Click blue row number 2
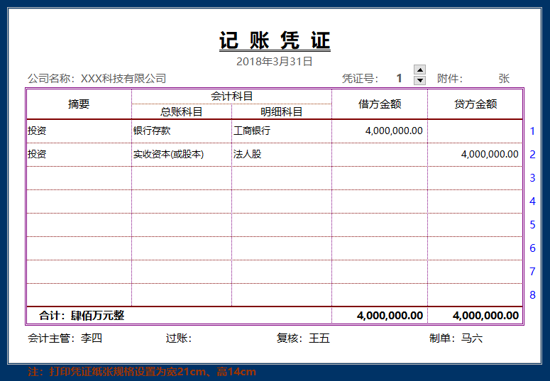This screenshot has width=550, height=381. pos(532,155)
